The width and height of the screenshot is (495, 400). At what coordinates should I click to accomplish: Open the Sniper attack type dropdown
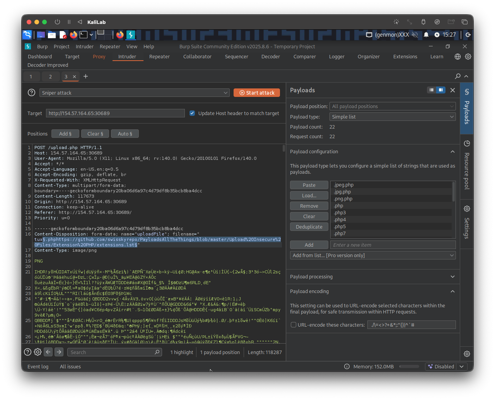tap(134, 93)
